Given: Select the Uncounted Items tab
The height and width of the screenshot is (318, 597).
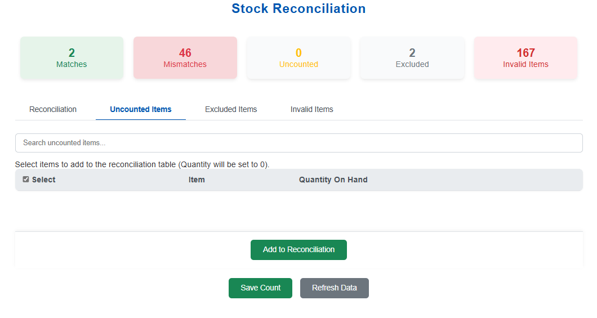Looking at the screenshot, I should point(141,109).
